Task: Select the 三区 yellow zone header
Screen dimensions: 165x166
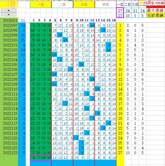Action: click(x=84, y=5)
